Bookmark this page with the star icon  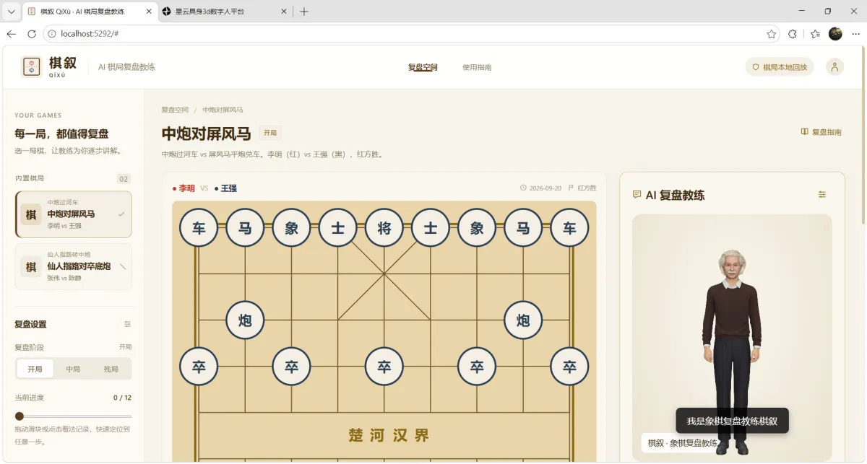[772, 34]
